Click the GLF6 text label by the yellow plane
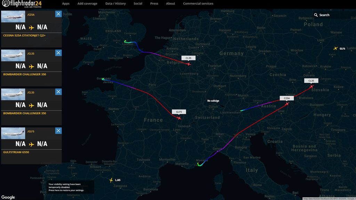This screenshot has width=356, height=200. 342,49
